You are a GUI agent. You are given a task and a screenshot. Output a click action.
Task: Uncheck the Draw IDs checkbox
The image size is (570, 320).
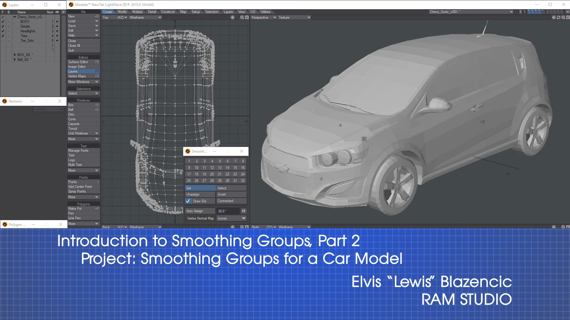point(188,201)
